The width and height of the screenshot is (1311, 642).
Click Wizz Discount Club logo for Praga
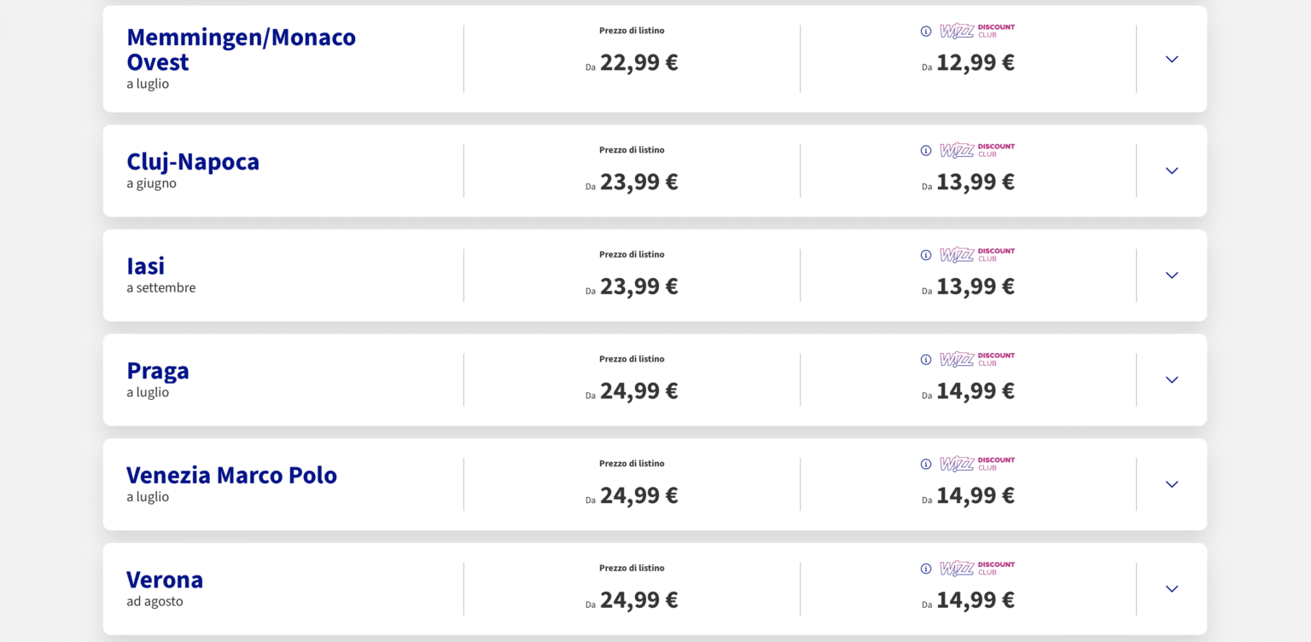pyautogui.click(x=977, y=360)
